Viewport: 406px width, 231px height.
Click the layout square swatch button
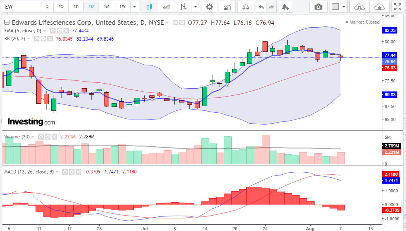[x=335, y=7]
